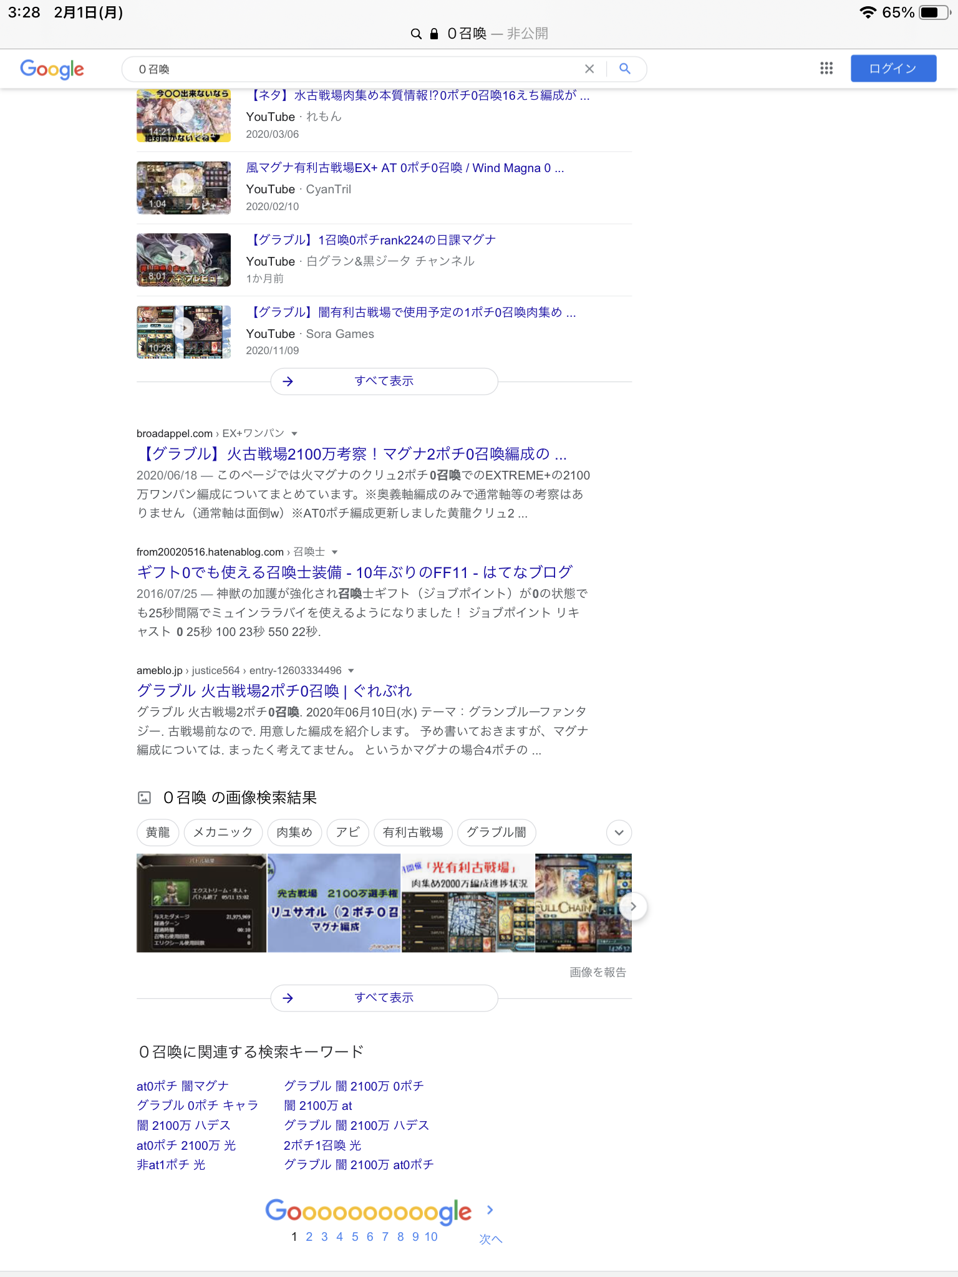Open dropdown arrow beside ameblo.jp result
958x1277 pixels.
tap(351, 670)
